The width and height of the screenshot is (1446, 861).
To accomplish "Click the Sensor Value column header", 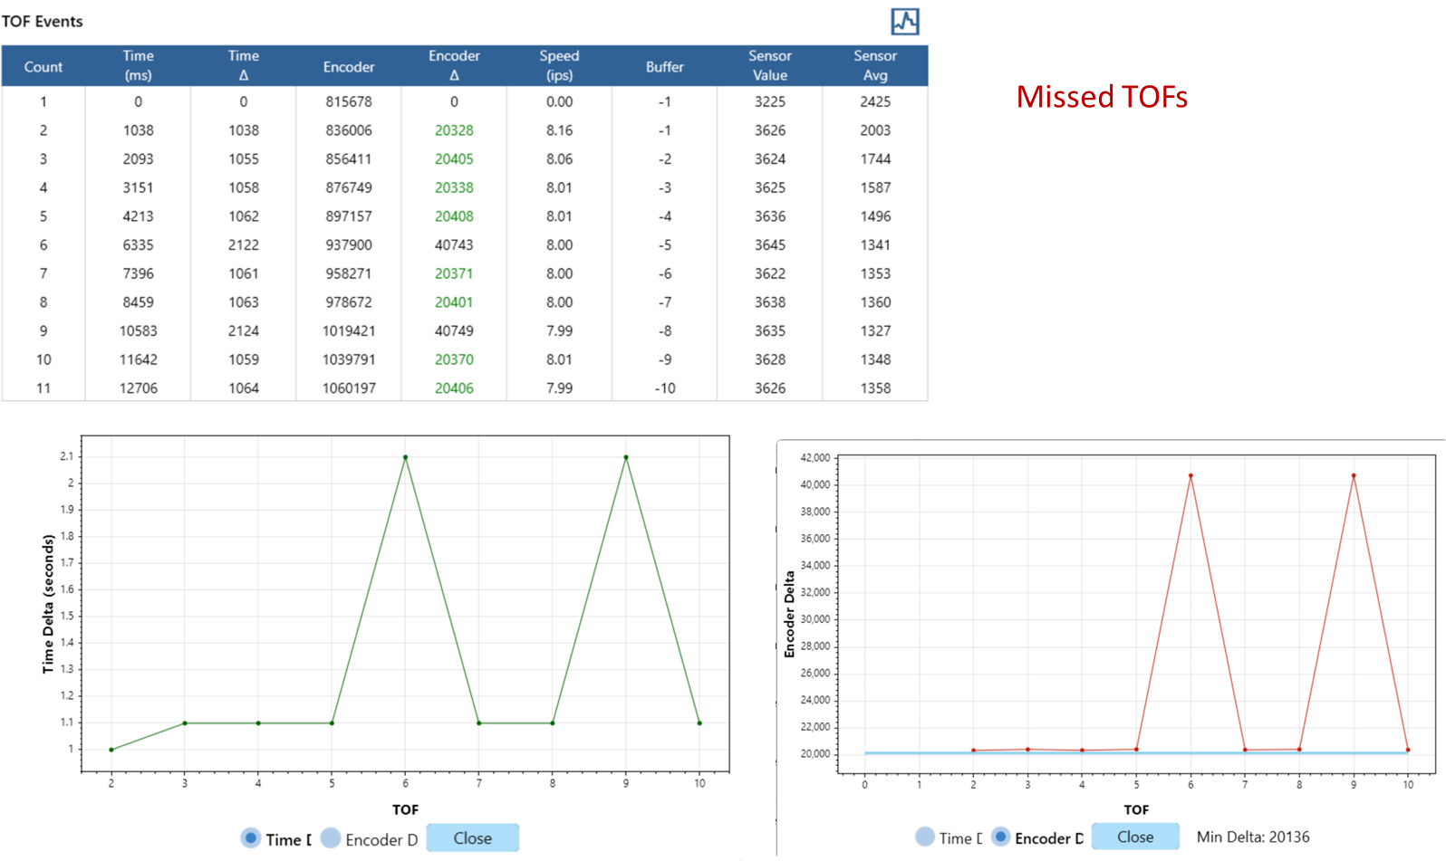I will pos(769,66).
